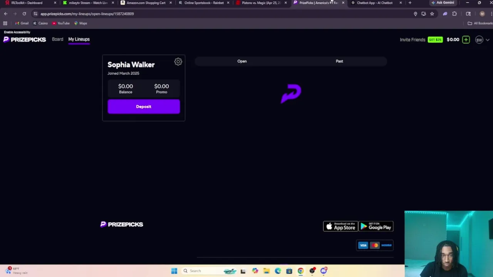Click the Sophia Walker name heading

pyautogui.click(x=131, y=65)
